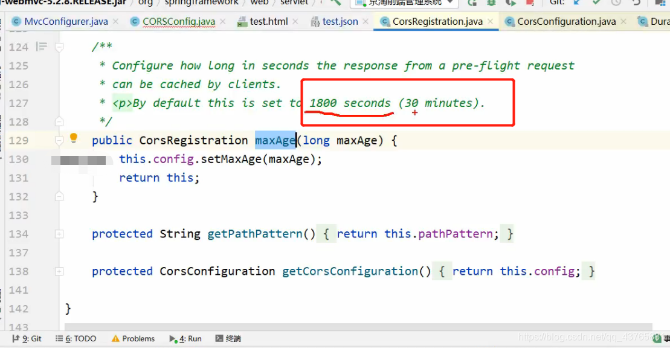Click the debug bug icon in the top toolbar

click(x=491, y=2)
